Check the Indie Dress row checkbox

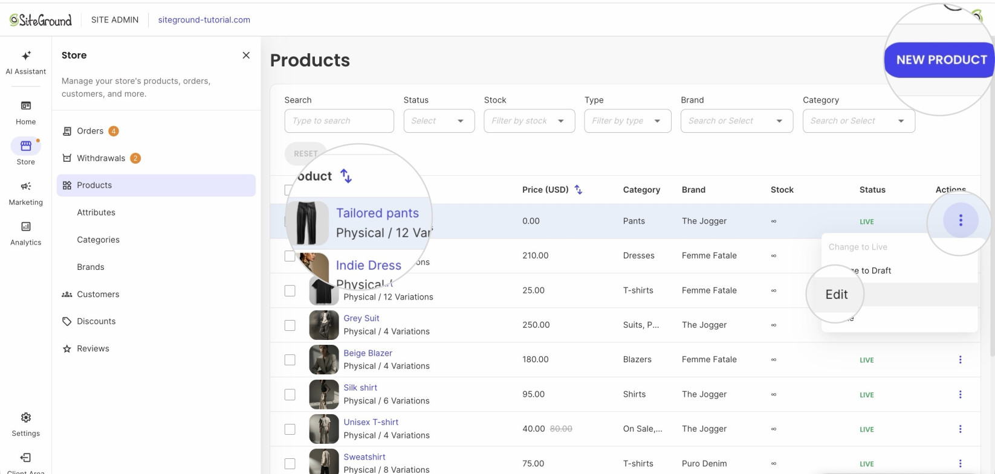(290, 256)
